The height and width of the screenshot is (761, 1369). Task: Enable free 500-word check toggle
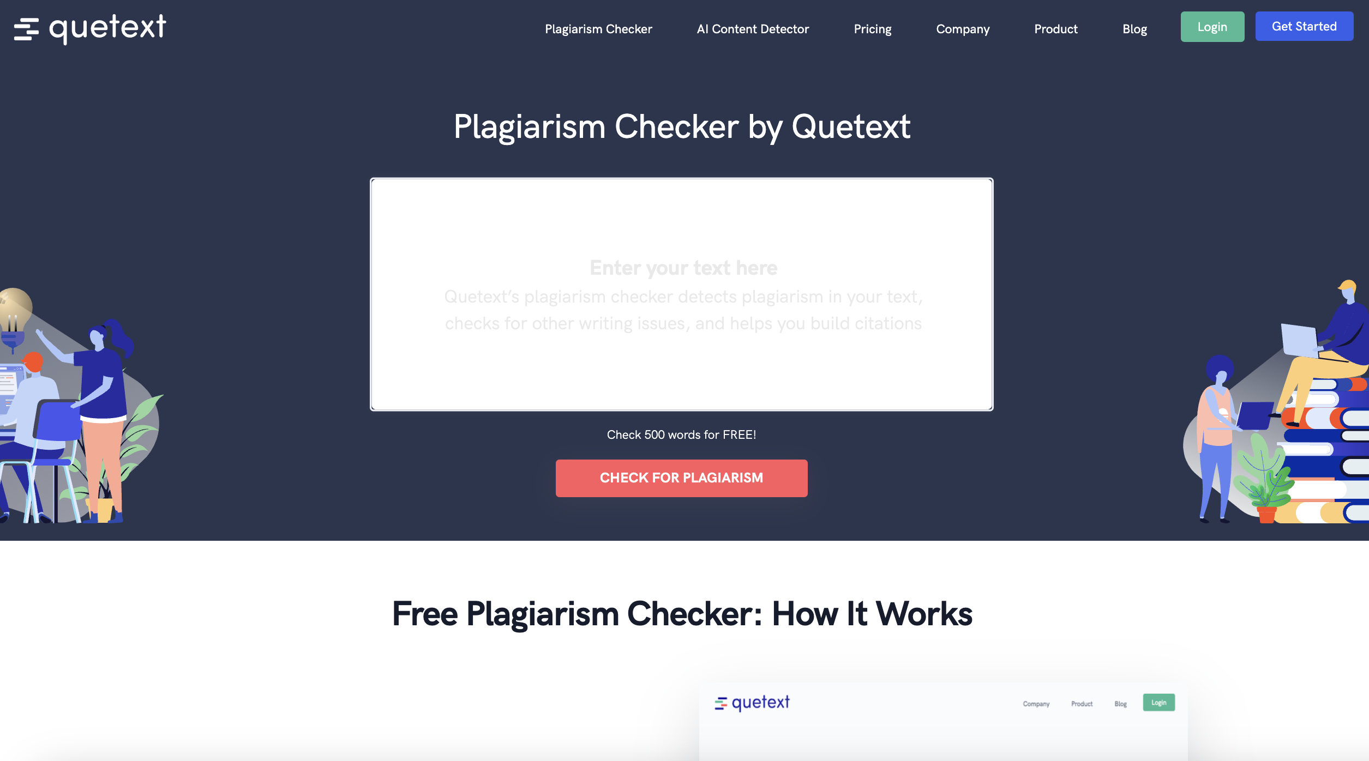coord(682,434)
